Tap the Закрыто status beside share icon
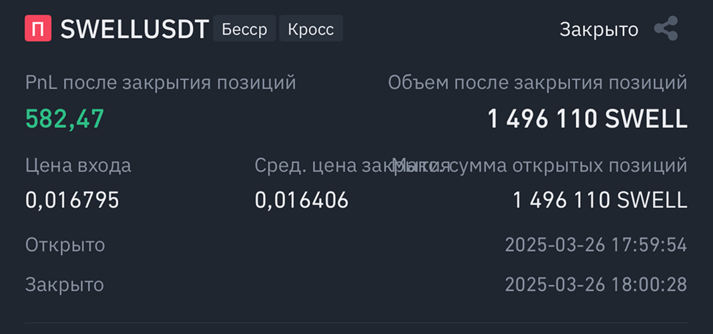Screen dimensions: 713x334 click(599, 29)
